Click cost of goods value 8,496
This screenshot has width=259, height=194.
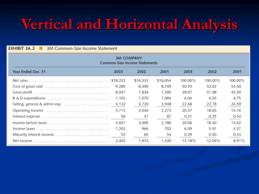(x=143, y=86)
